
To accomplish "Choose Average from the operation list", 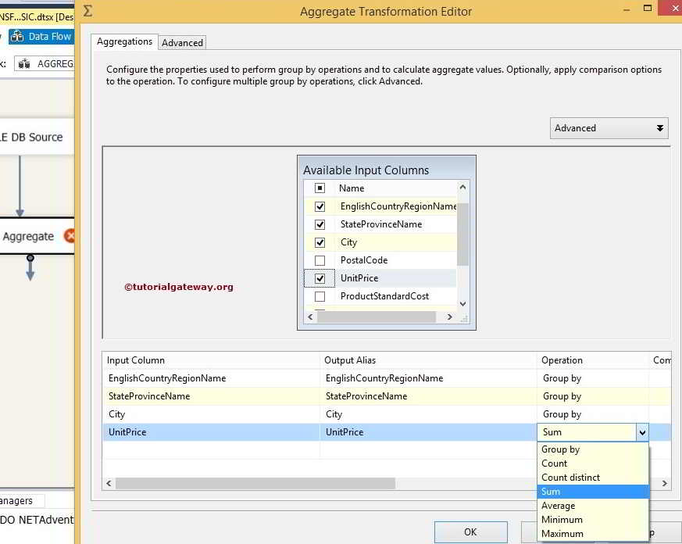I will [559, 506].
